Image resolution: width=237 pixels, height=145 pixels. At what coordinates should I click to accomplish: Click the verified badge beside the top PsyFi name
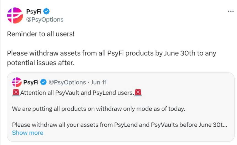click(47, 12)
